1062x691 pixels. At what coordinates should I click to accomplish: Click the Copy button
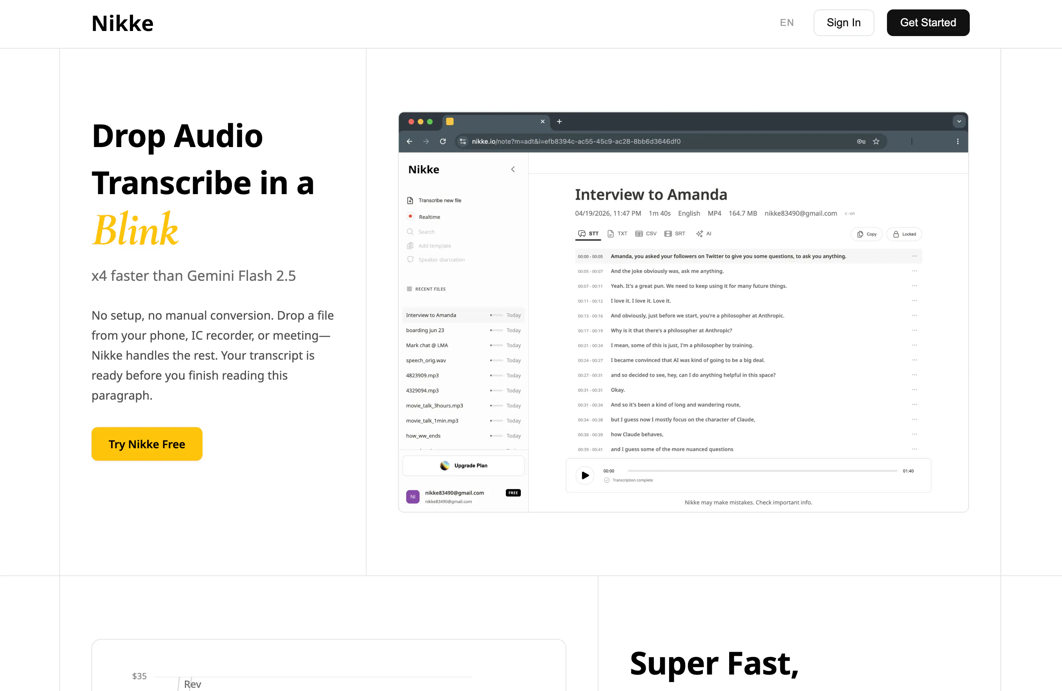[867, 234]
